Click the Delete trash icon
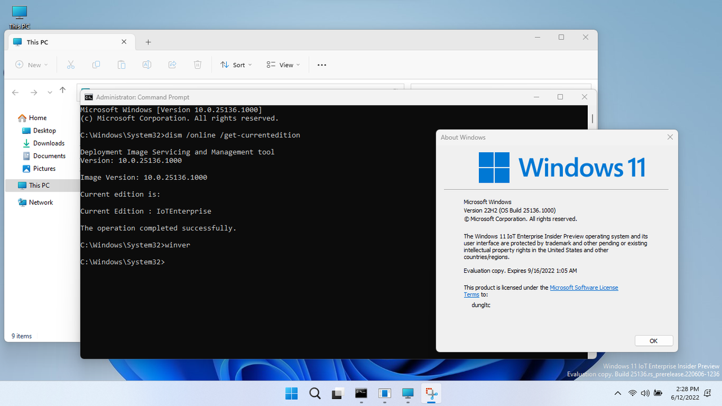 click(x=197, y=64)
